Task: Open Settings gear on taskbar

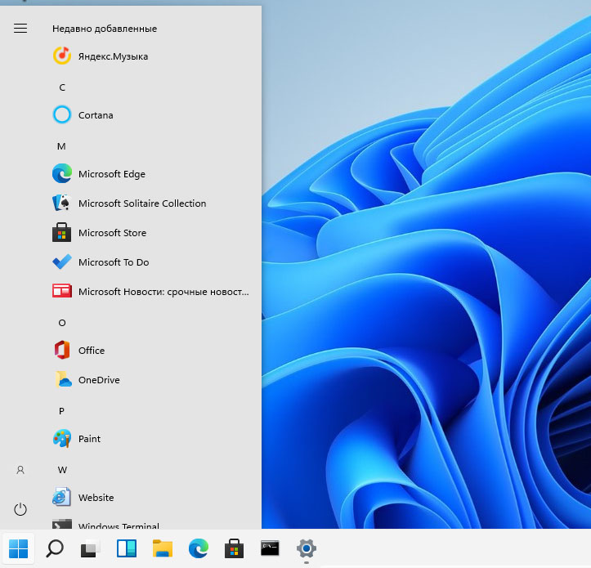Action: click(306, 548)
